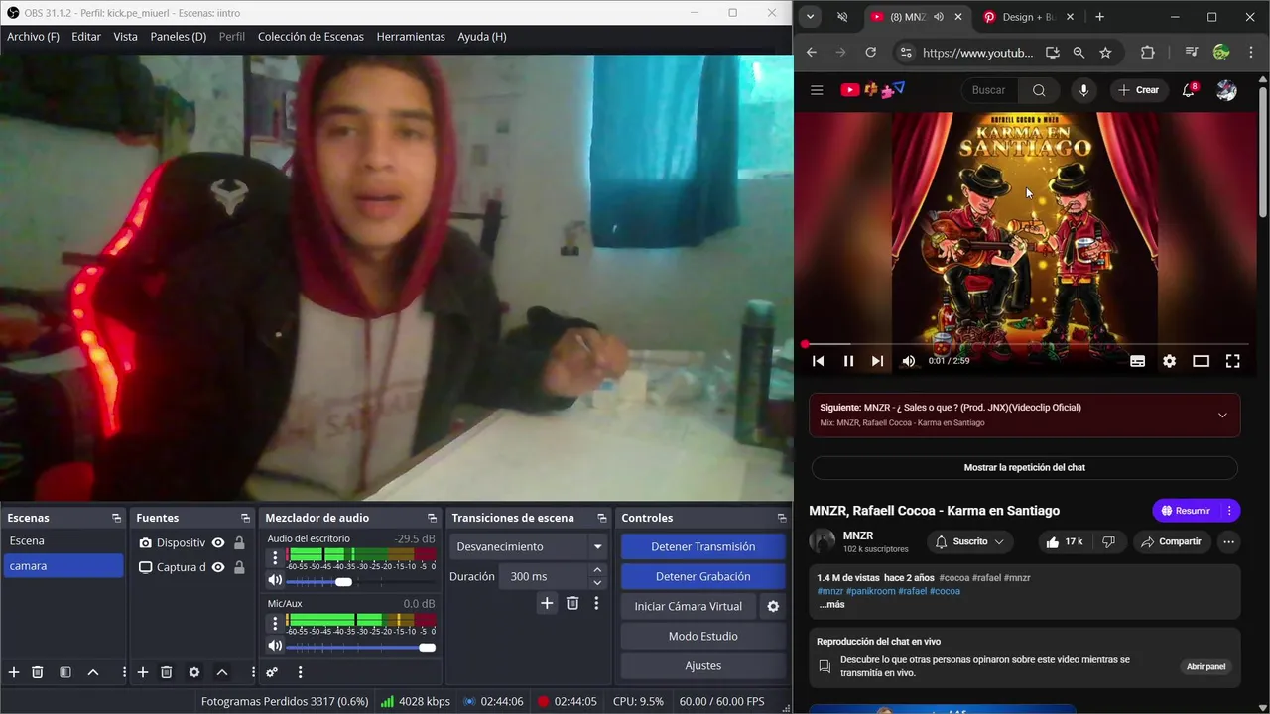Toggle visibility of Dispositiv source
The height and width of the screenshot is (714, 1270).
(218, 543)
